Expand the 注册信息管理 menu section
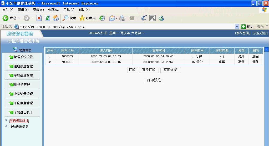Image resolution: width=269 pixels, height=146 pixels. click(23, 66)
